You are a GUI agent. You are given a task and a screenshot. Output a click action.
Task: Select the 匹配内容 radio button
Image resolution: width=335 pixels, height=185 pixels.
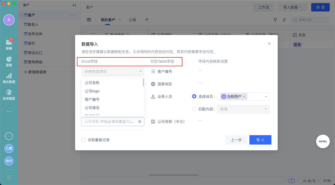194,109
